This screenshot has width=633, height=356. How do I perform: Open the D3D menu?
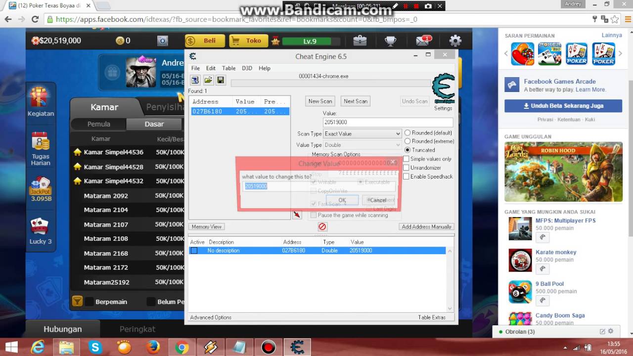247,68
